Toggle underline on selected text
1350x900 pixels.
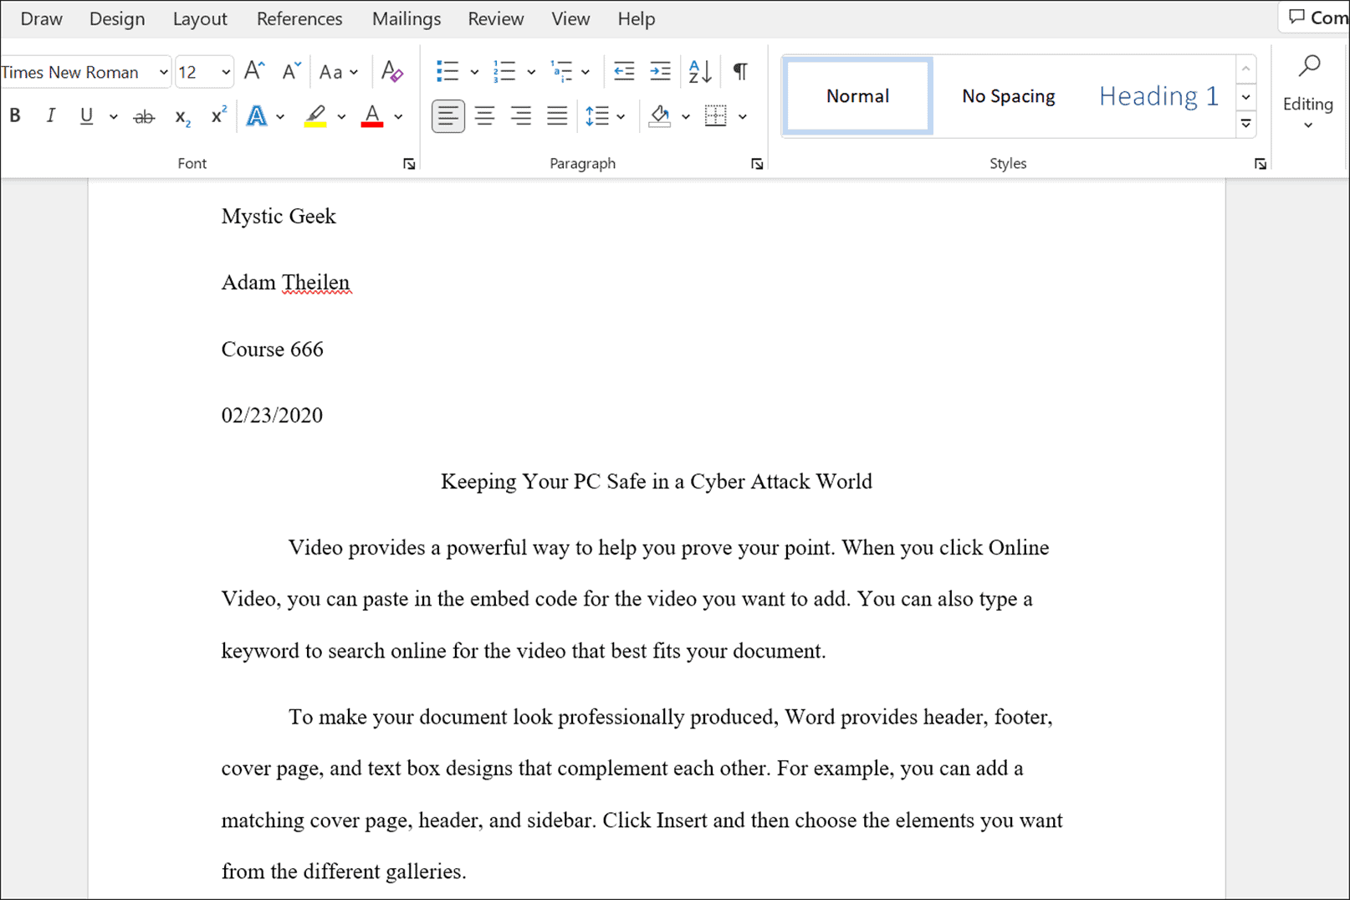pos(85,115)
